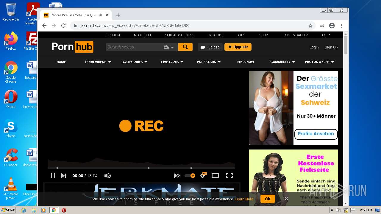This screenshot has width=381, height=214.
Task: Open a new Chrome tab
Action: [118, 15]
